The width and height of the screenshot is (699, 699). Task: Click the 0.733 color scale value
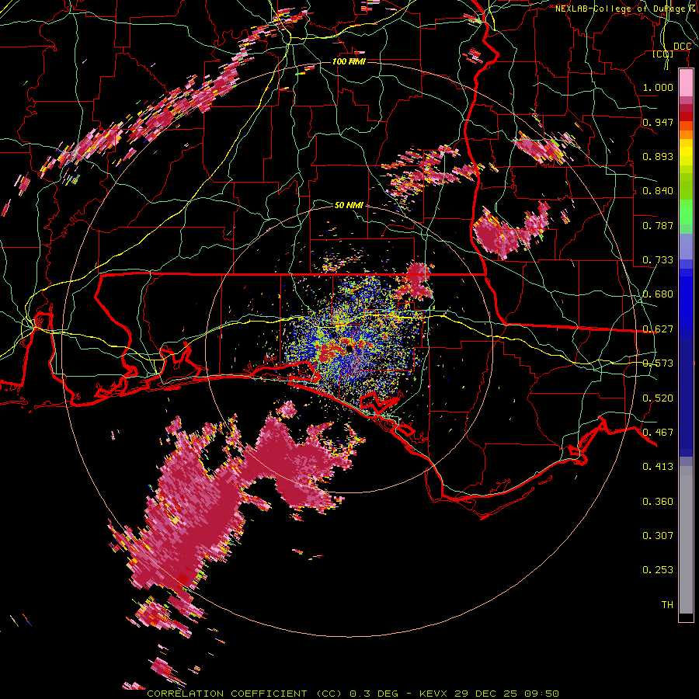tap(658, 260)
